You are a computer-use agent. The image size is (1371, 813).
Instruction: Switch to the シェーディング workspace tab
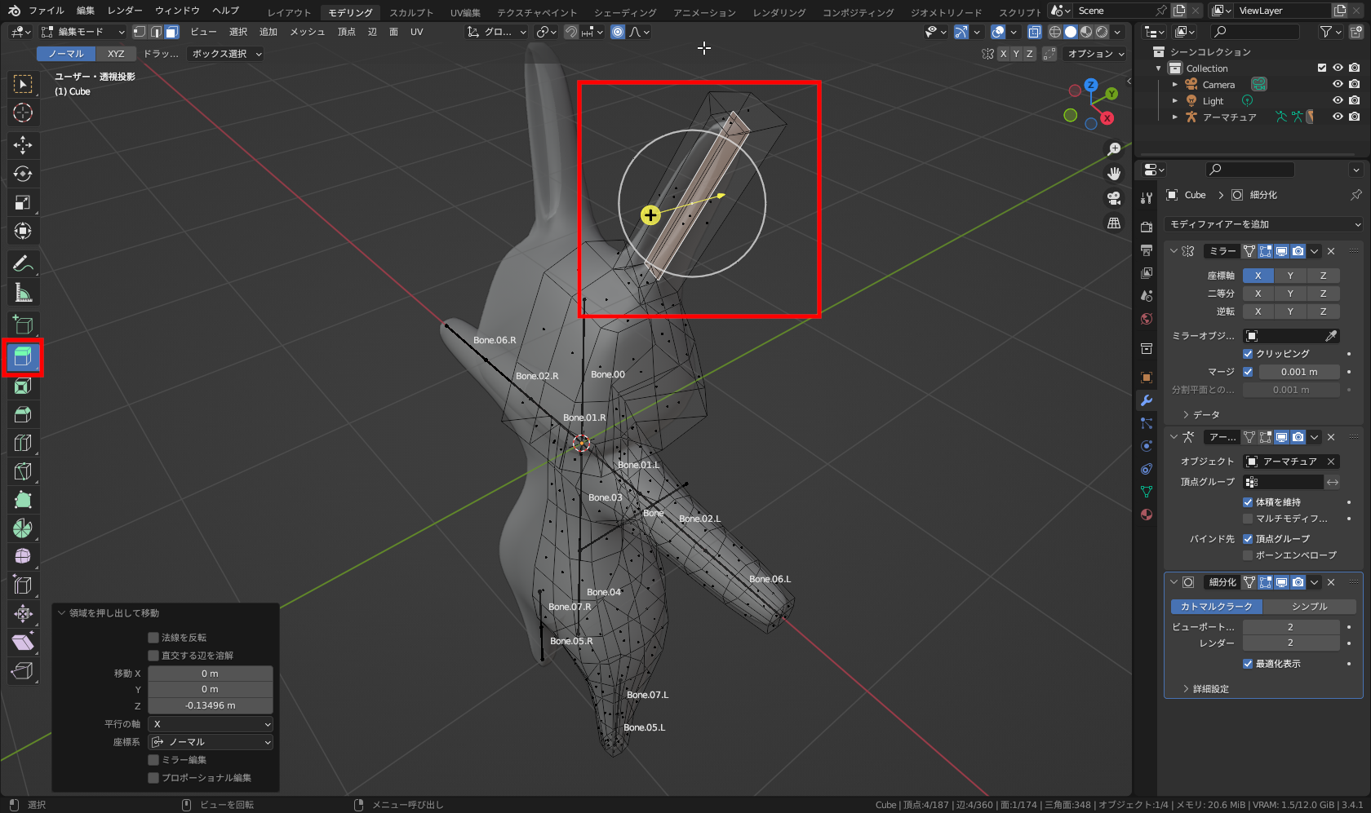(x=625, y=12)
